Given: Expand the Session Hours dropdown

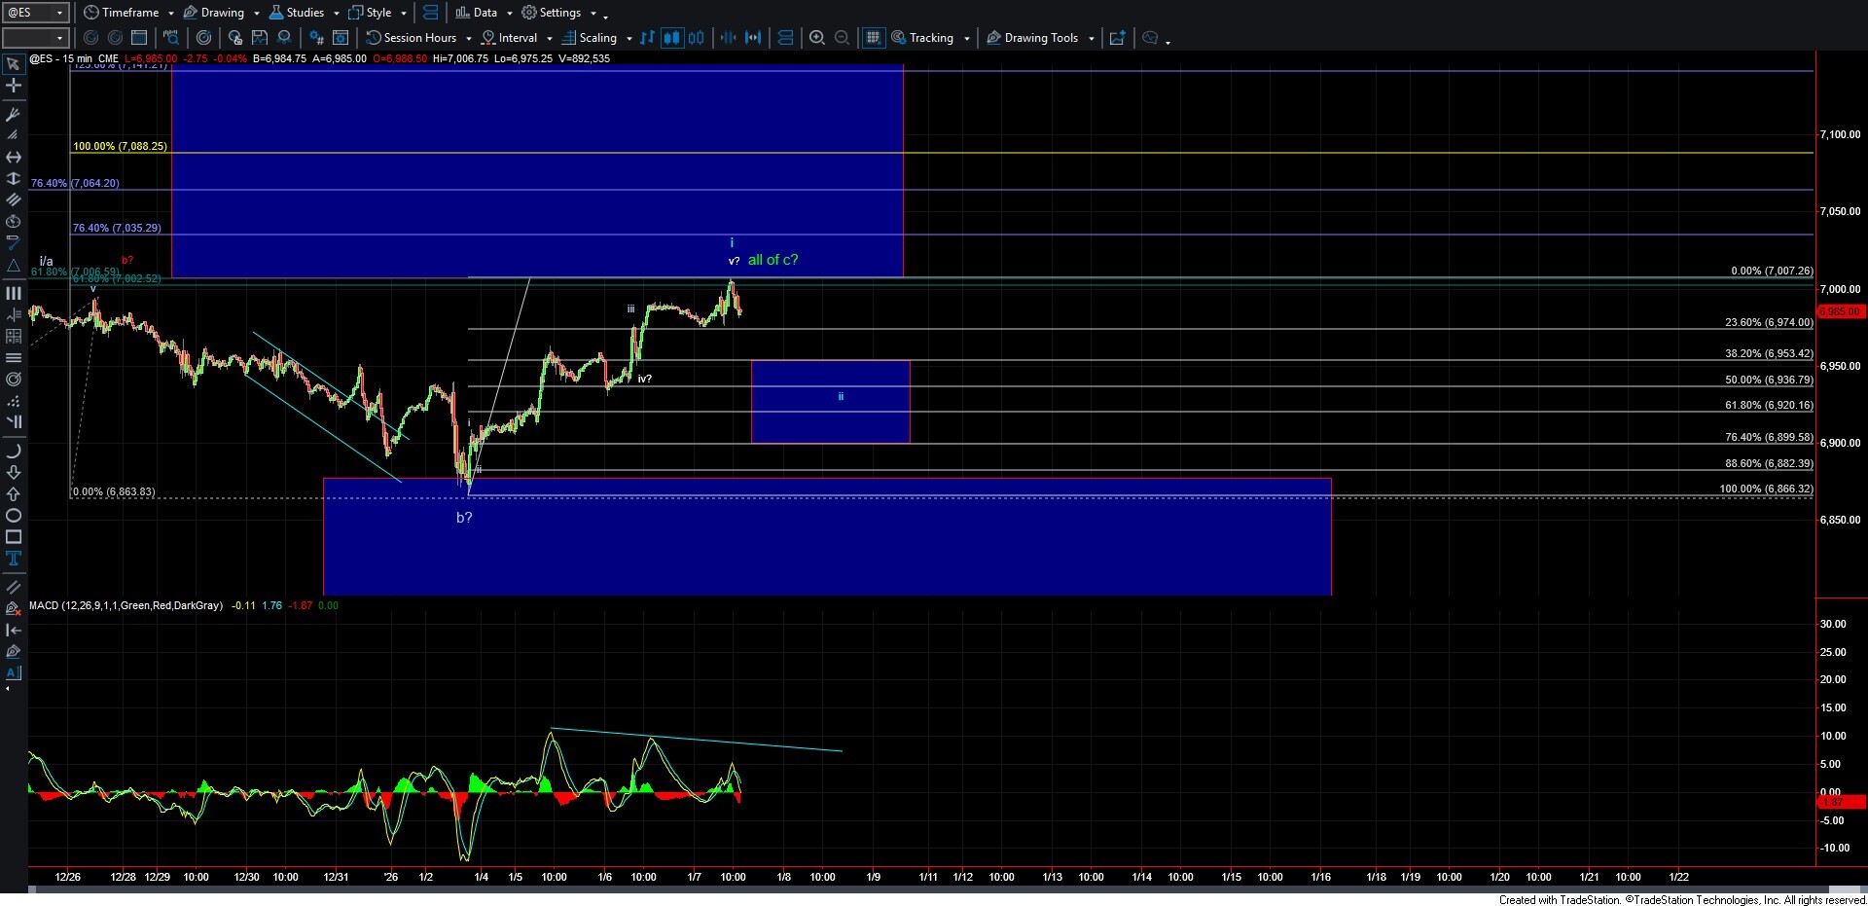Looking at the screenshot, I should coord(468,39).
